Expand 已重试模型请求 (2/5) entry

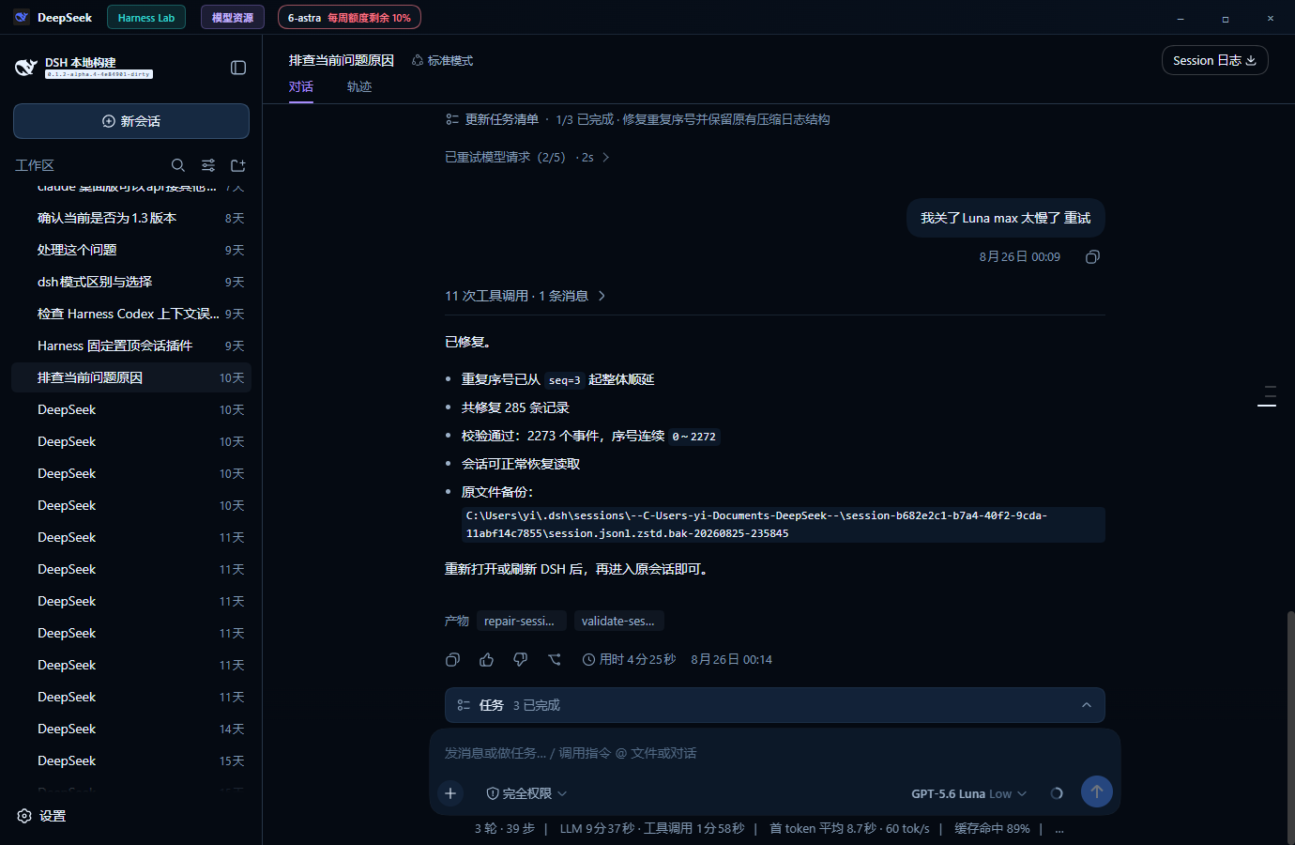tap(527, 157)
